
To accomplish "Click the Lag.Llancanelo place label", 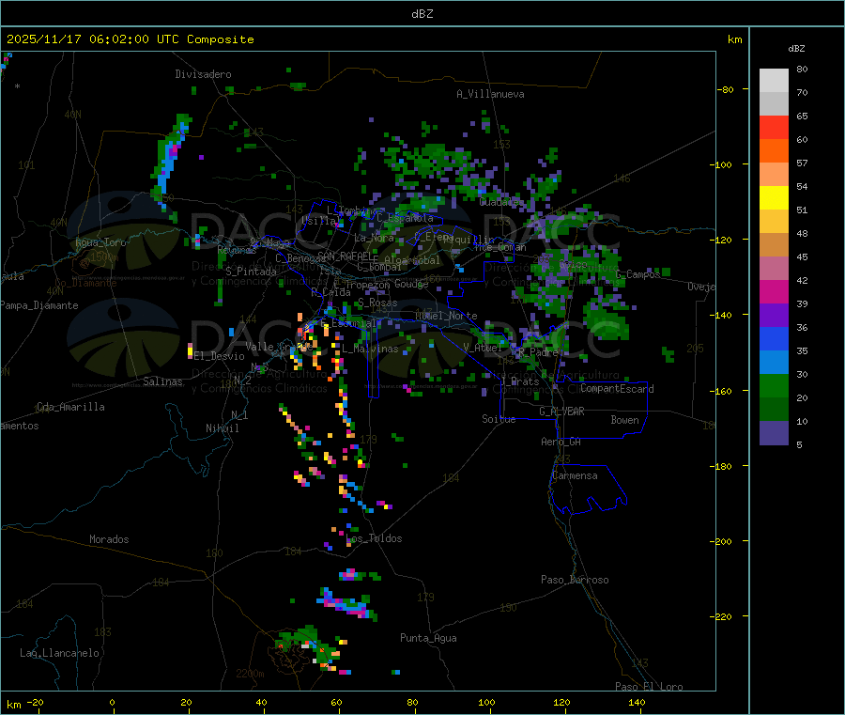I will [x=60, y=653].
